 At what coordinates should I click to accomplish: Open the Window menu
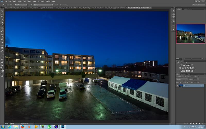48,2
